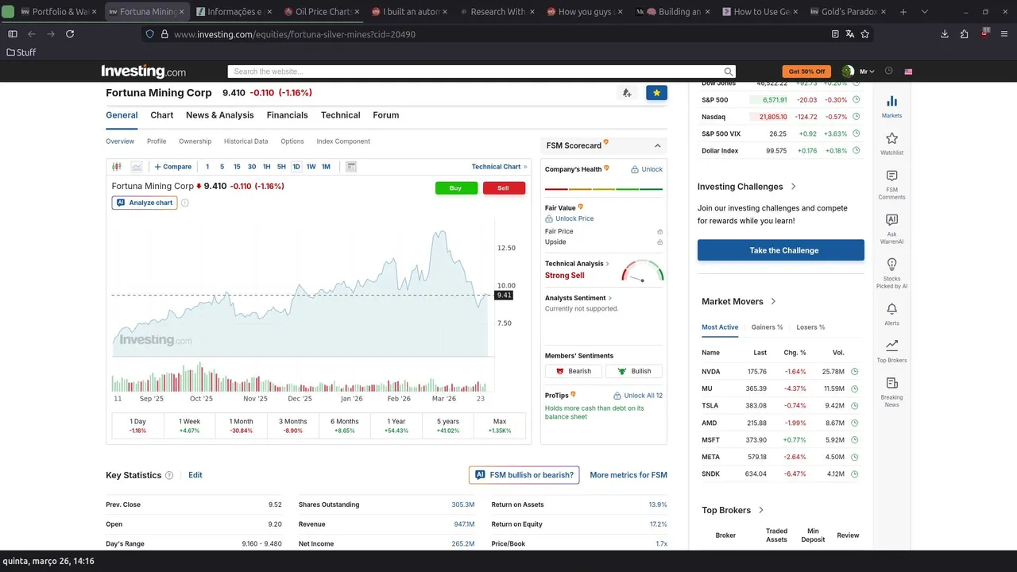This screenshot has height=572, width=1017.
Task: Open the Compare instruments dropdown
Action: (173, 167)
